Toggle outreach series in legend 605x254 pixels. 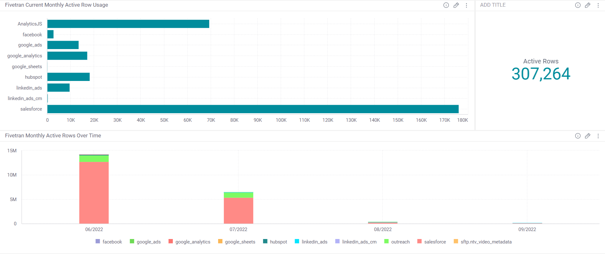397,242
